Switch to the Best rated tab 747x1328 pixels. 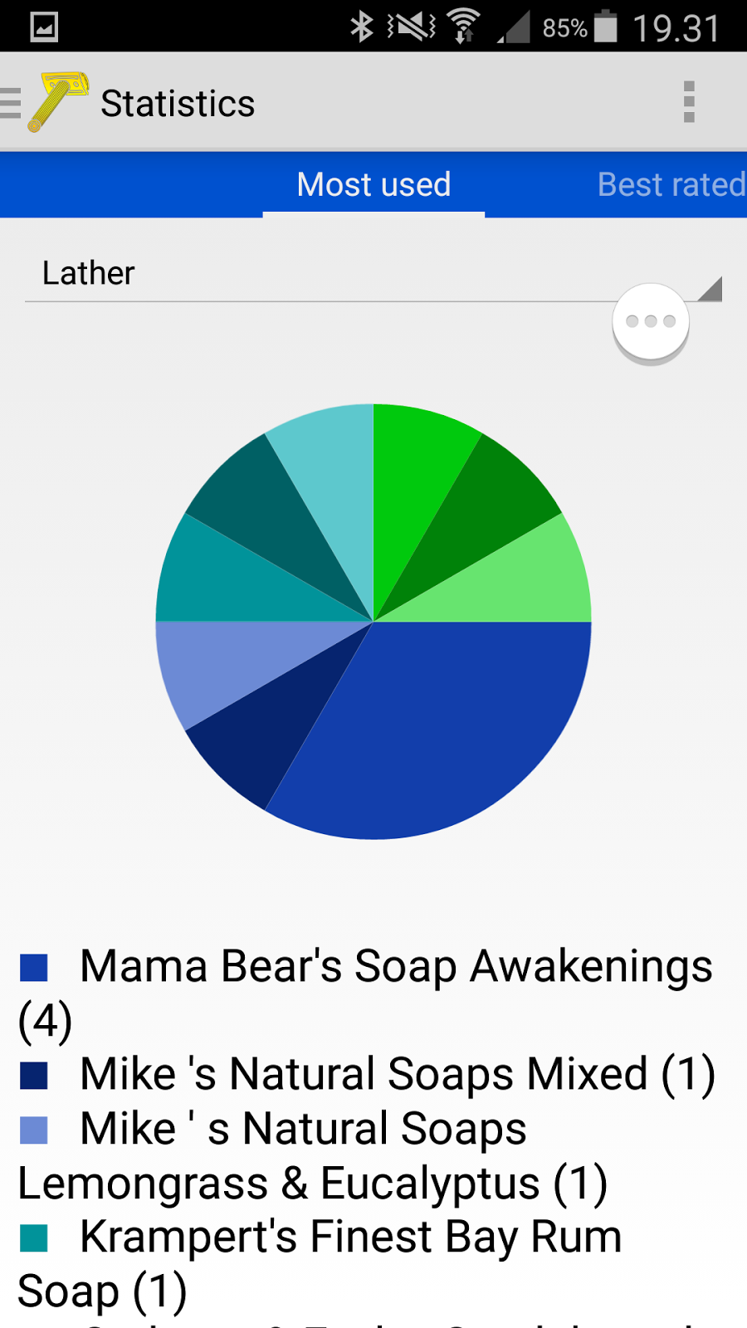(671, 185)
